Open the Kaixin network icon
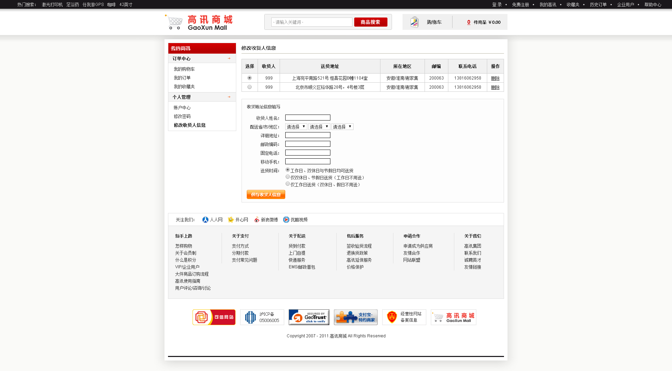 (231, 220)
